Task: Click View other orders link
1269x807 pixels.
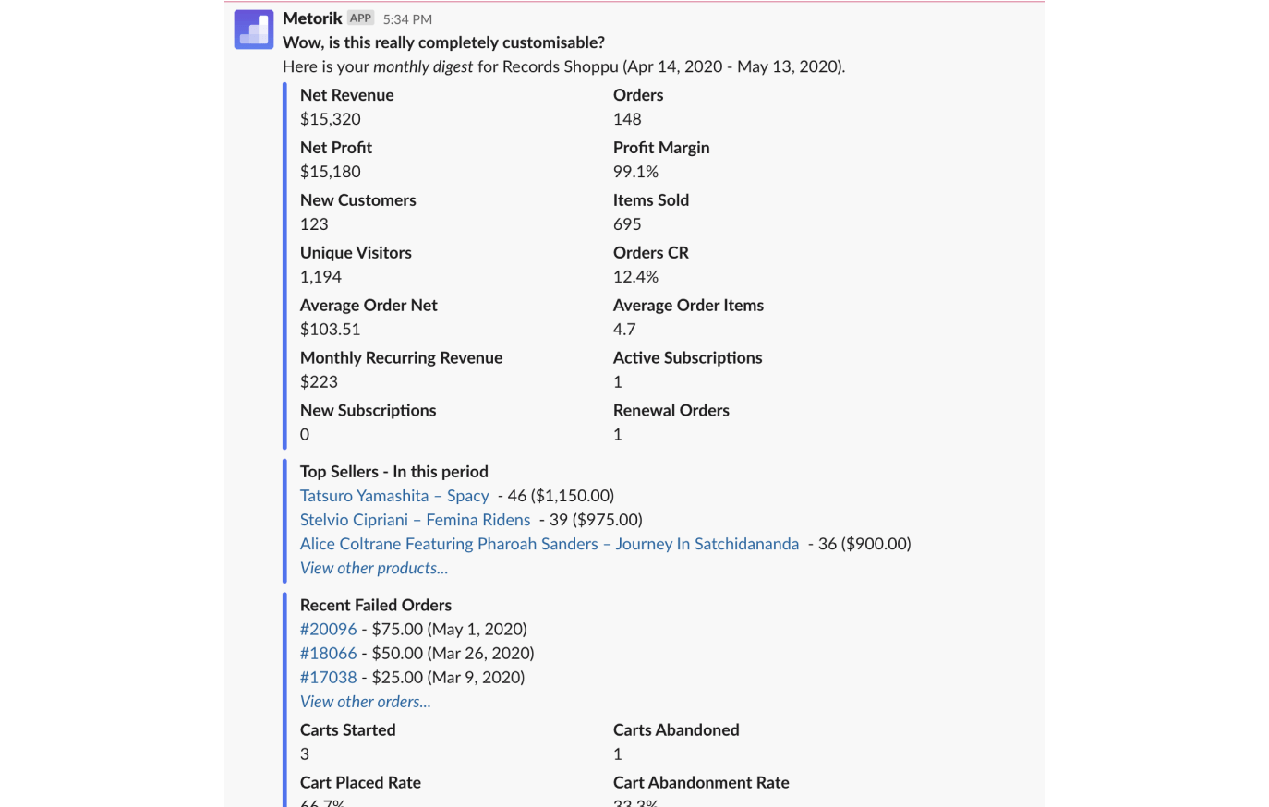Action: tap(365, 702)
